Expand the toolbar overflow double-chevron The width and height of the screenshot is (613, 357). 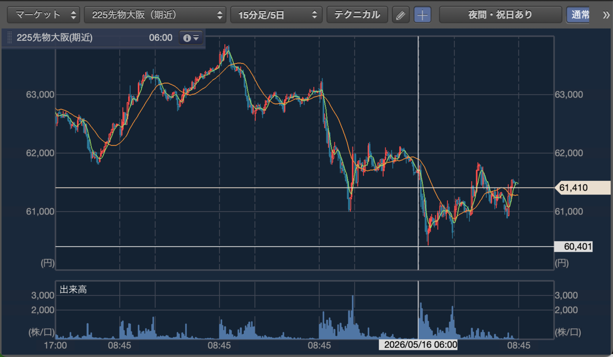tap(606, 15)
